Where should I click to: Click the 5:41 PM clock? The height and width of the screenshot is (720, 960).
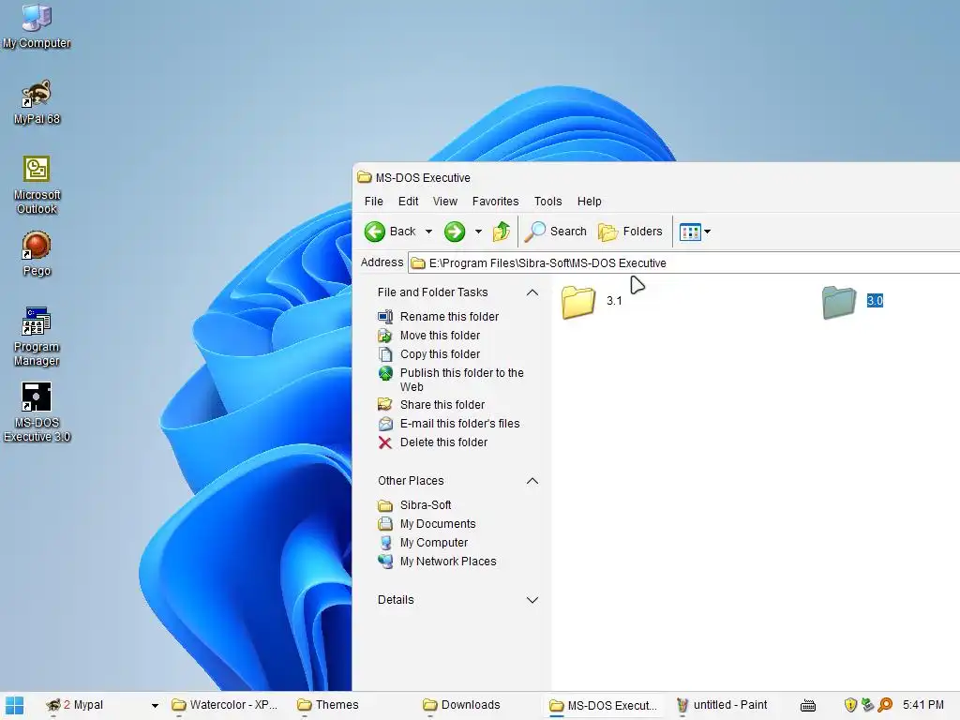(x=922, y=705)
